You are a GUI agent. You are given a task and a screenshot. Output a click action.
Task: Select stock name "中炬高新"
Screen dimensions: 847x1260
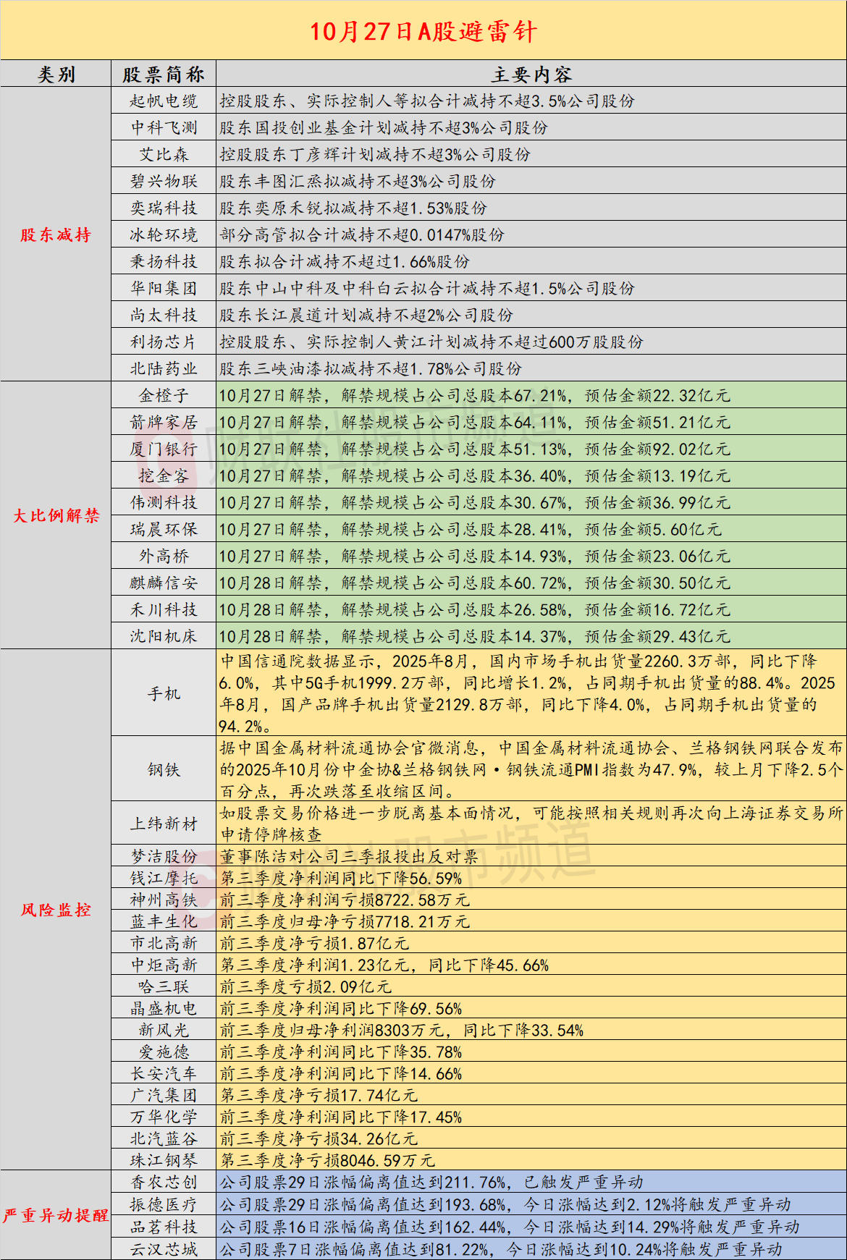click(164, 965)
